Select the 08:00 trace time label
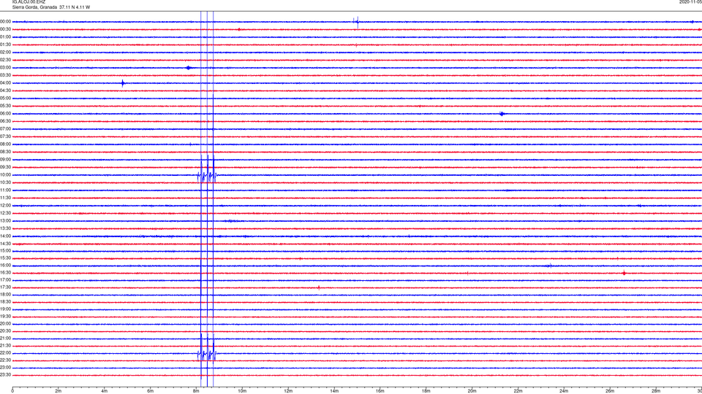Screen dimensions: 702x394 [5, 144]
